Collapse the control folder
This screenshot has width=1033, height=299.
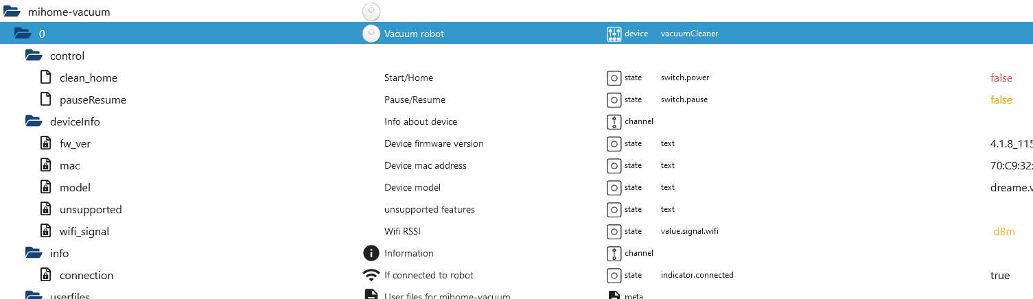34,56
